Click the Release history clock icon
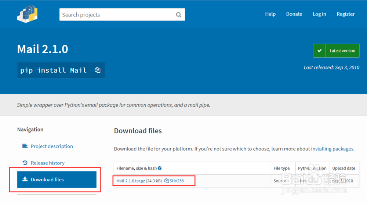This screenshot has width=367, height=203. click(x=25, y=163)
